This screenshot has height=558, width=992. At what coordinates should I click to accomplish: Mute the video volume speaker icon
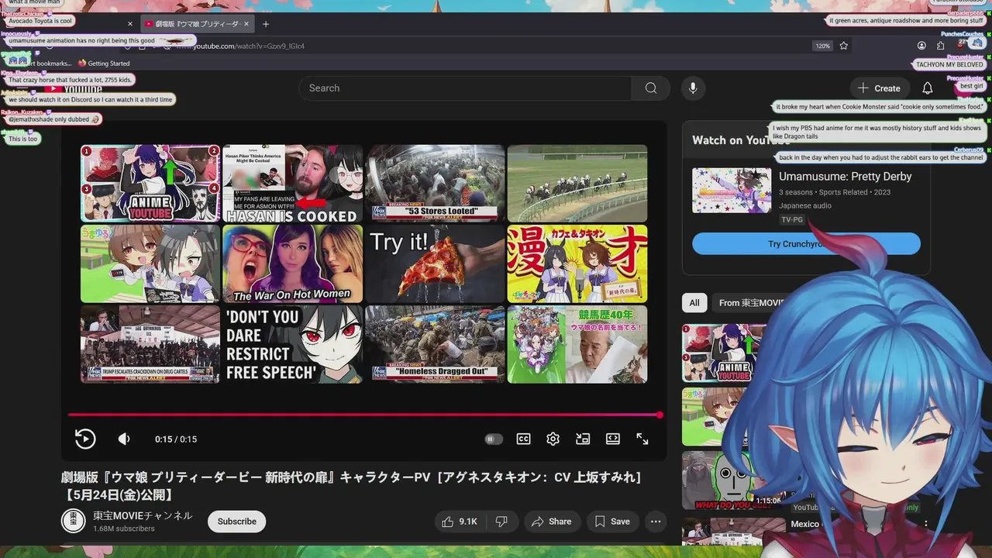pos(124,439)
